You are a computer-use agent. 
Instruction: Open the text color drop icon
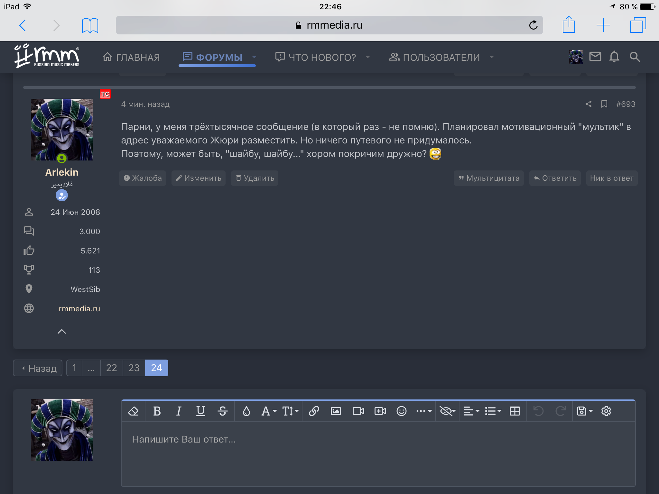pos(246,411)
